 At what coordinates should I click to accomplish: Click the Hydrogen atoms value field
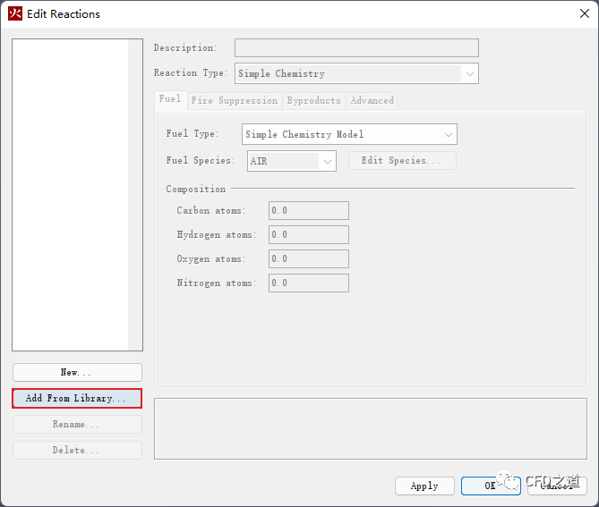tap(309, 234)
